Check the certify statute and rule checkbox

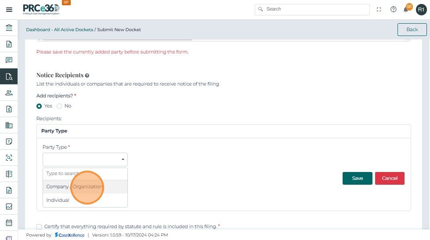[39, 226]
